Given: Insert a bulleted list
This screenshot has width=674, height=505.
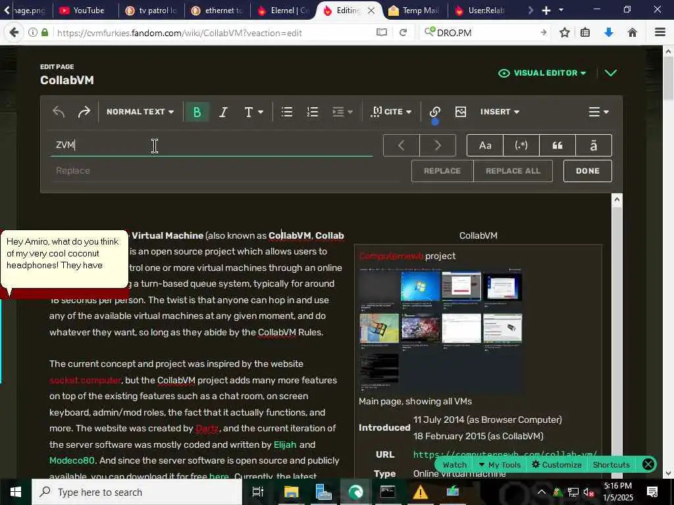Looking at the screenshot, I should (x=287, y=112).
